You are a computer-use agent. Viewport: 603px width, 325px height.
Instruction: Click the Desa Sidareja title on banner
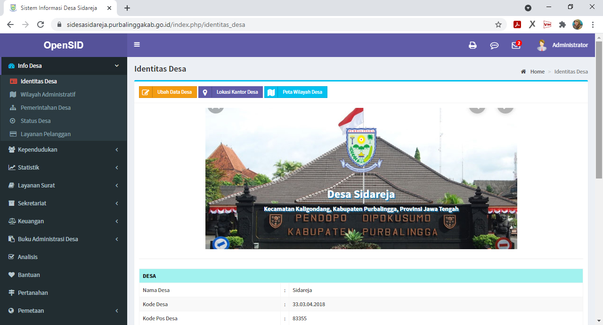tap(361, 194)
